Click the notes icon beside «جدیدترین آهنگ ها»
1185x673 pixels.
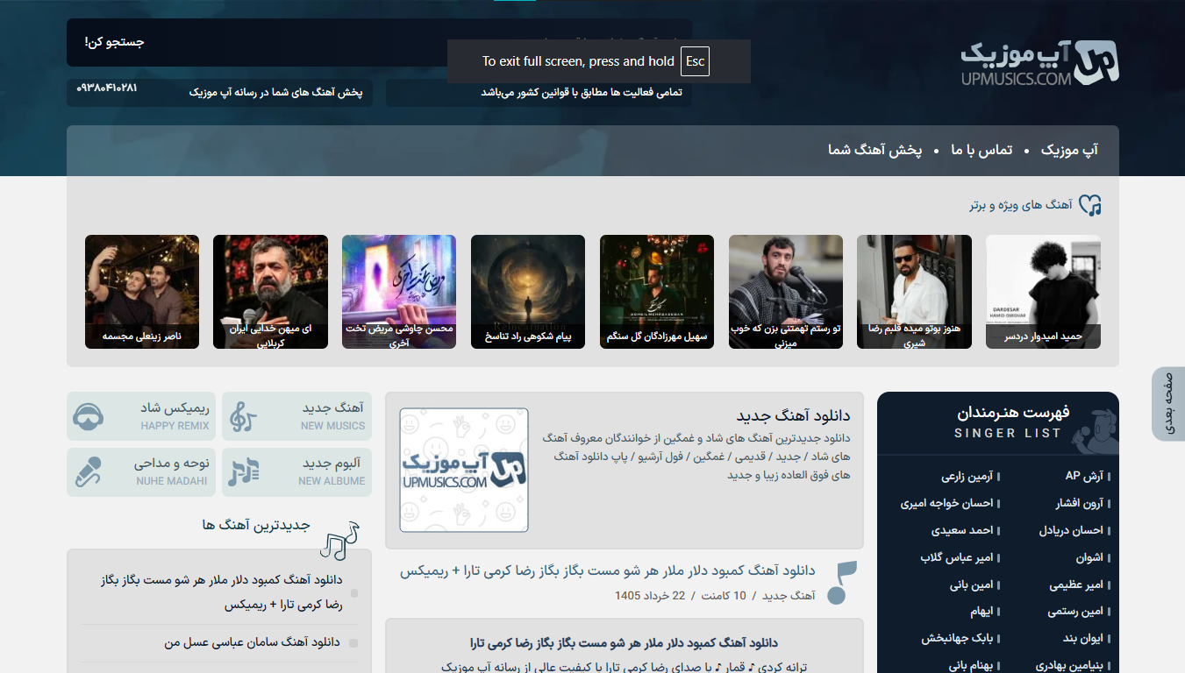point(339,541)
